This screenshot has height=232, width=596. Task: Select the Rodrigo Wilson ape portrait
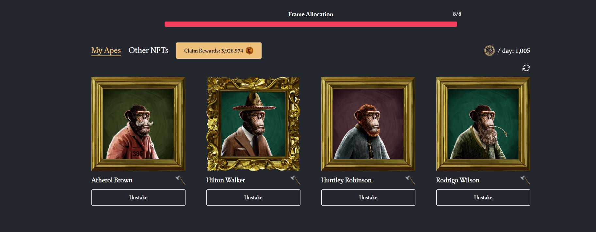[483, 124]
